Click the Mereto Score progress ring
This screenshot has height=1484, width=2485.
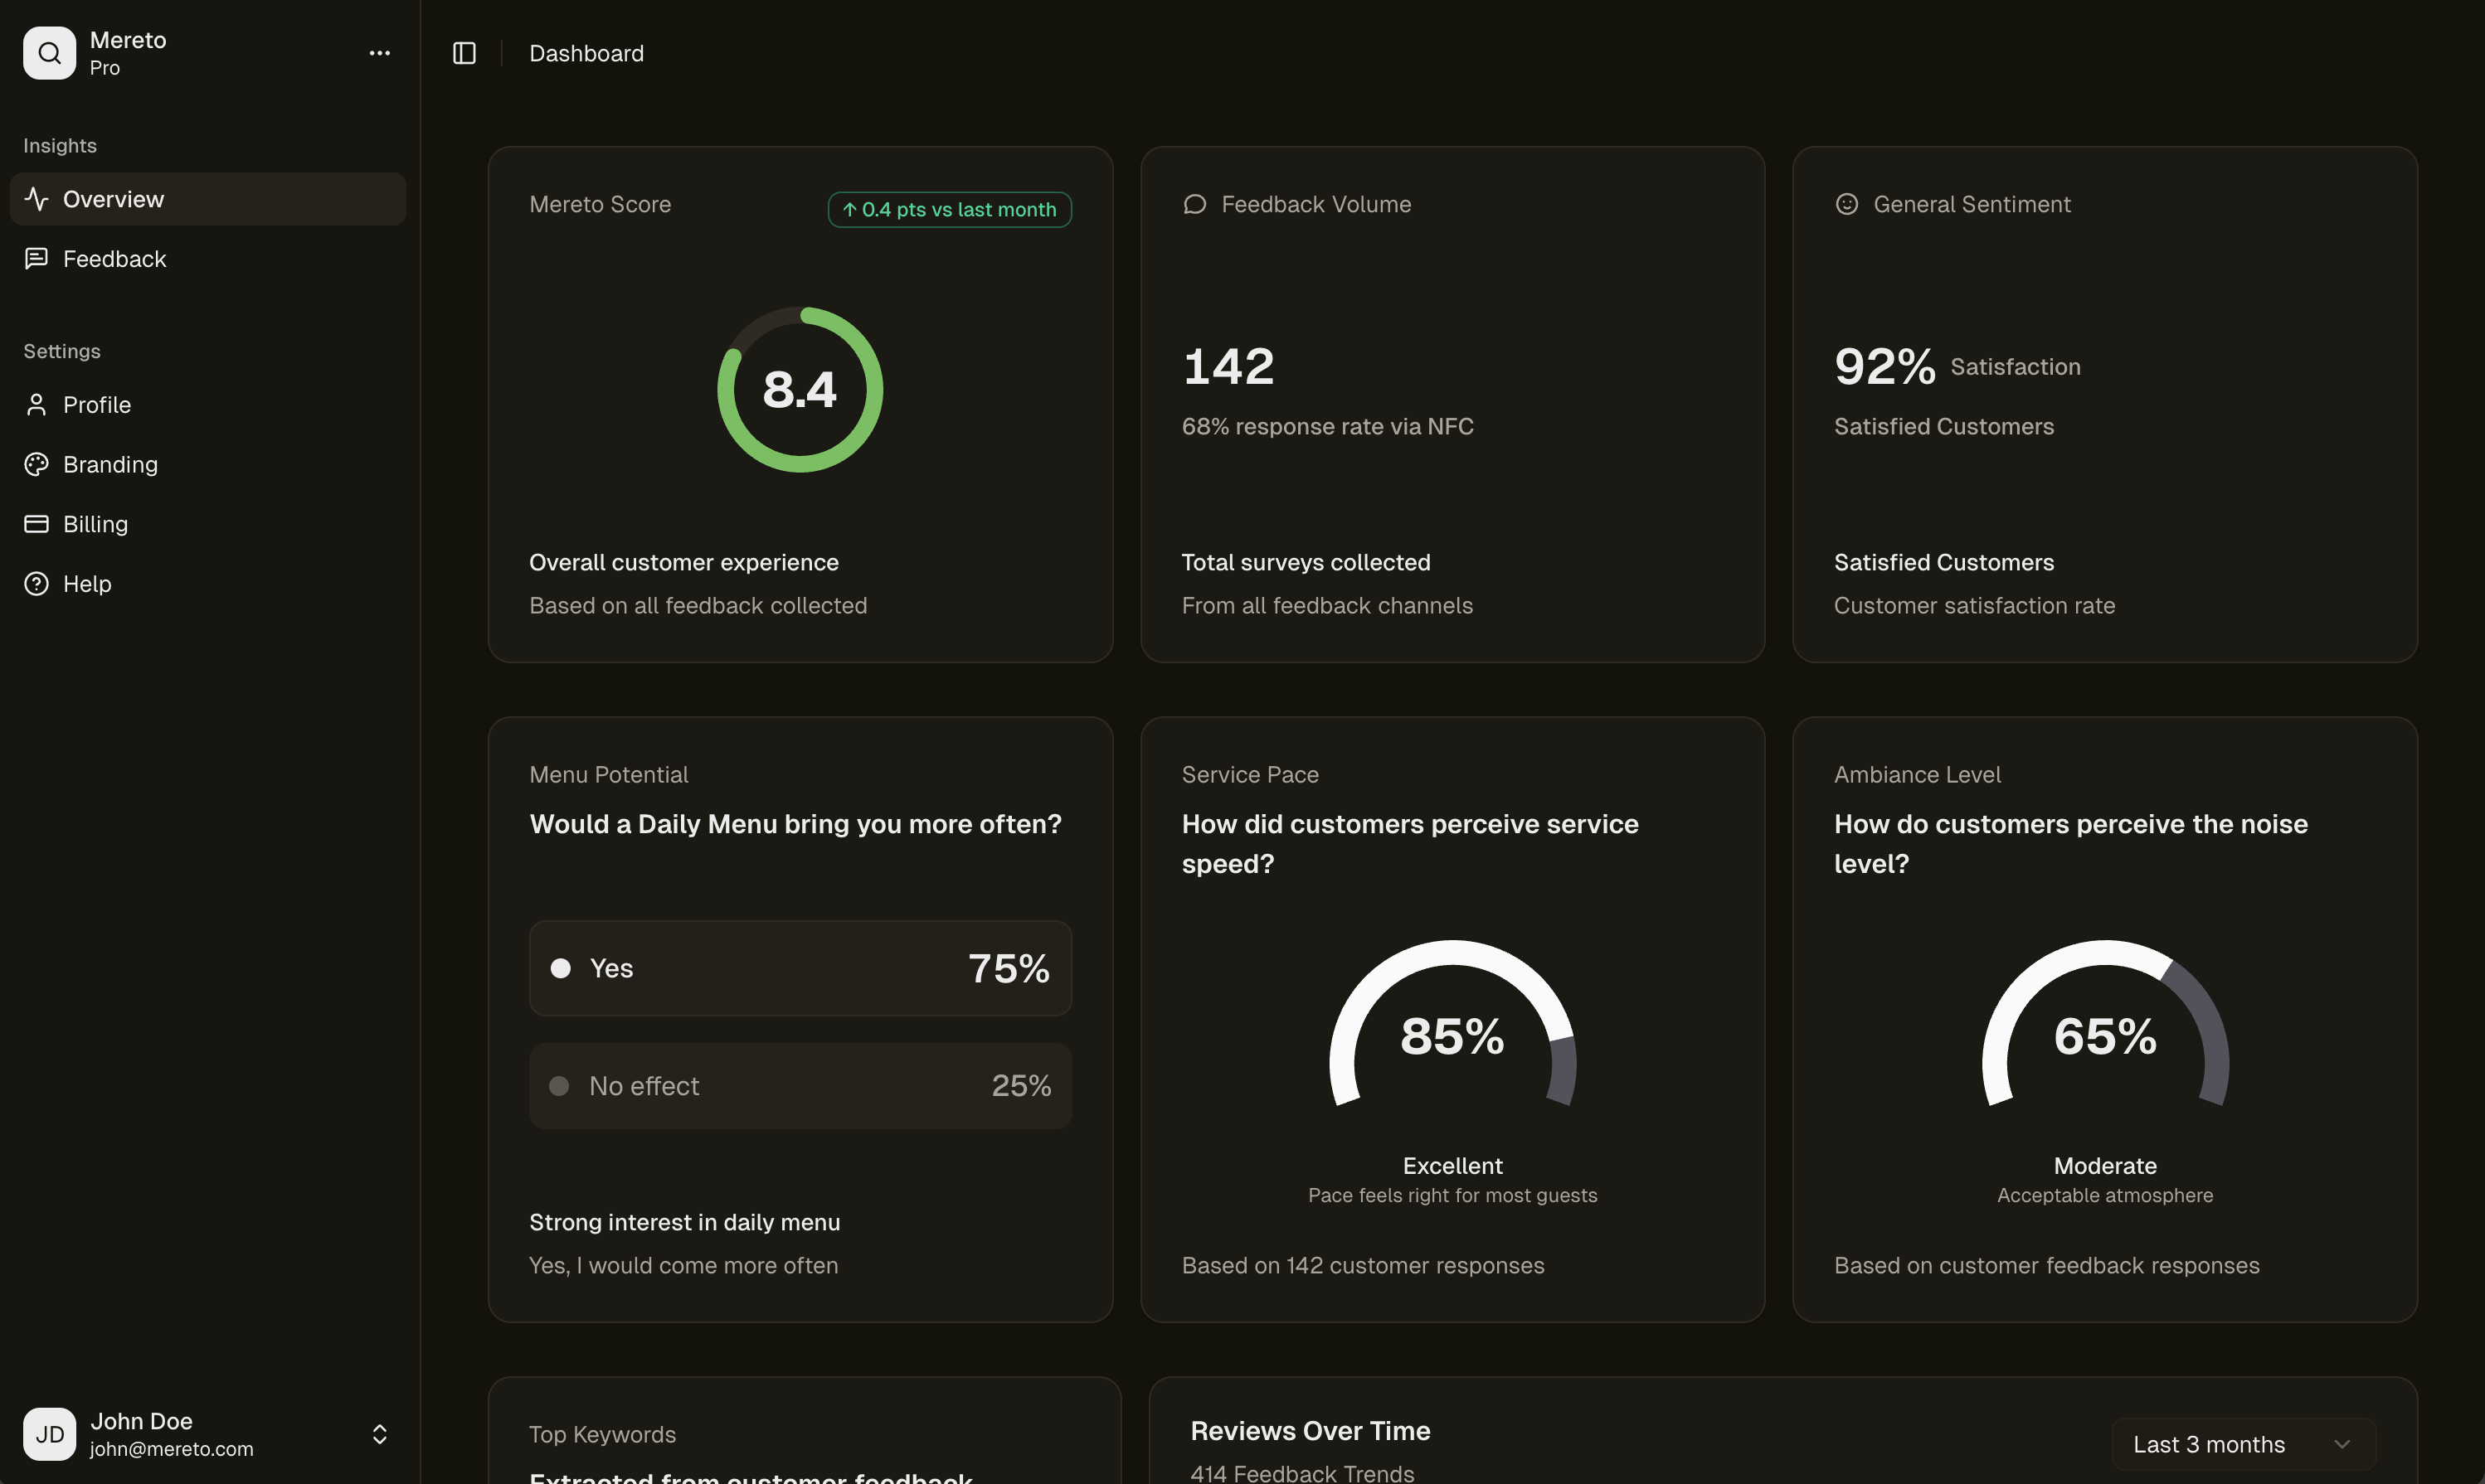click(x=800, y=389)
